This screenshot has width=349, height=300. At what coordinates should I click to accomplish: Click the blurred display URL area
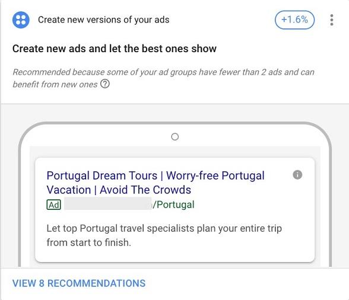(108, 205)
